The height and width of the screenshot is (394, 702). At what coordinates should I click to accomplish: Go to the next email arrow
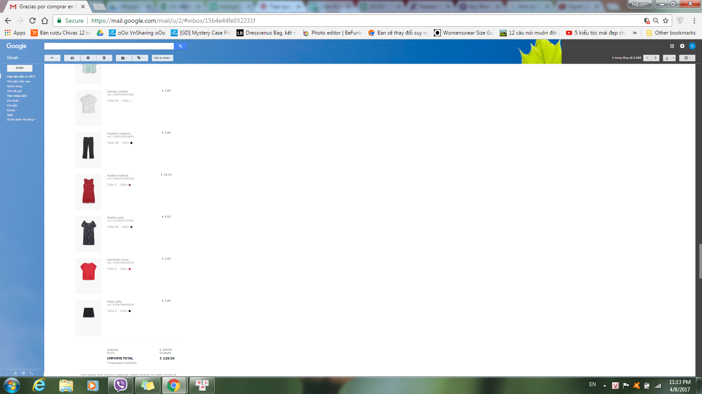655,58
